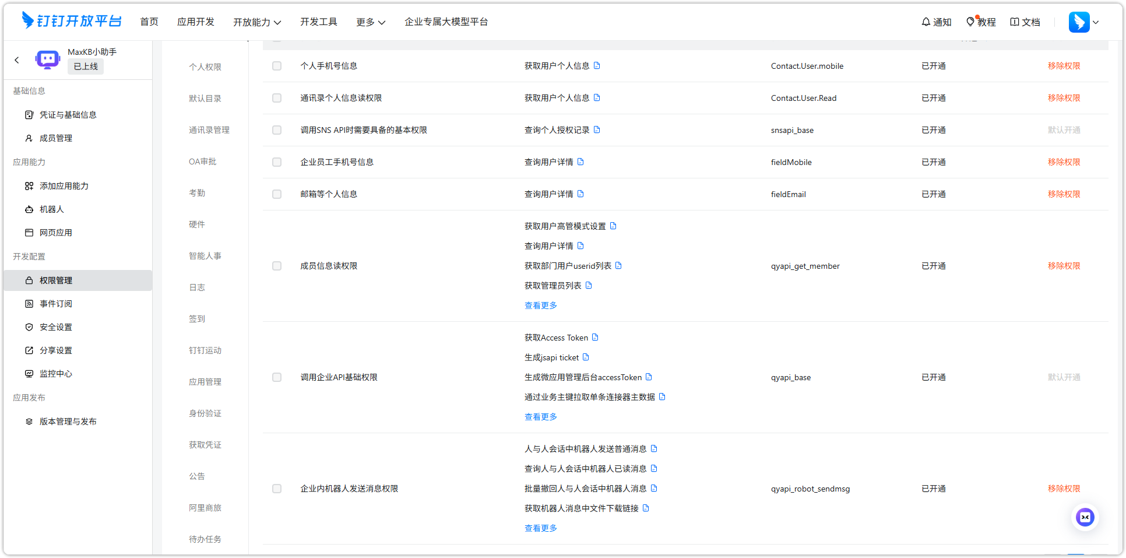The width and height of the screenshot is (1126, 558).
Task: Open the 更多 dropdown
Action: point(370,22)
